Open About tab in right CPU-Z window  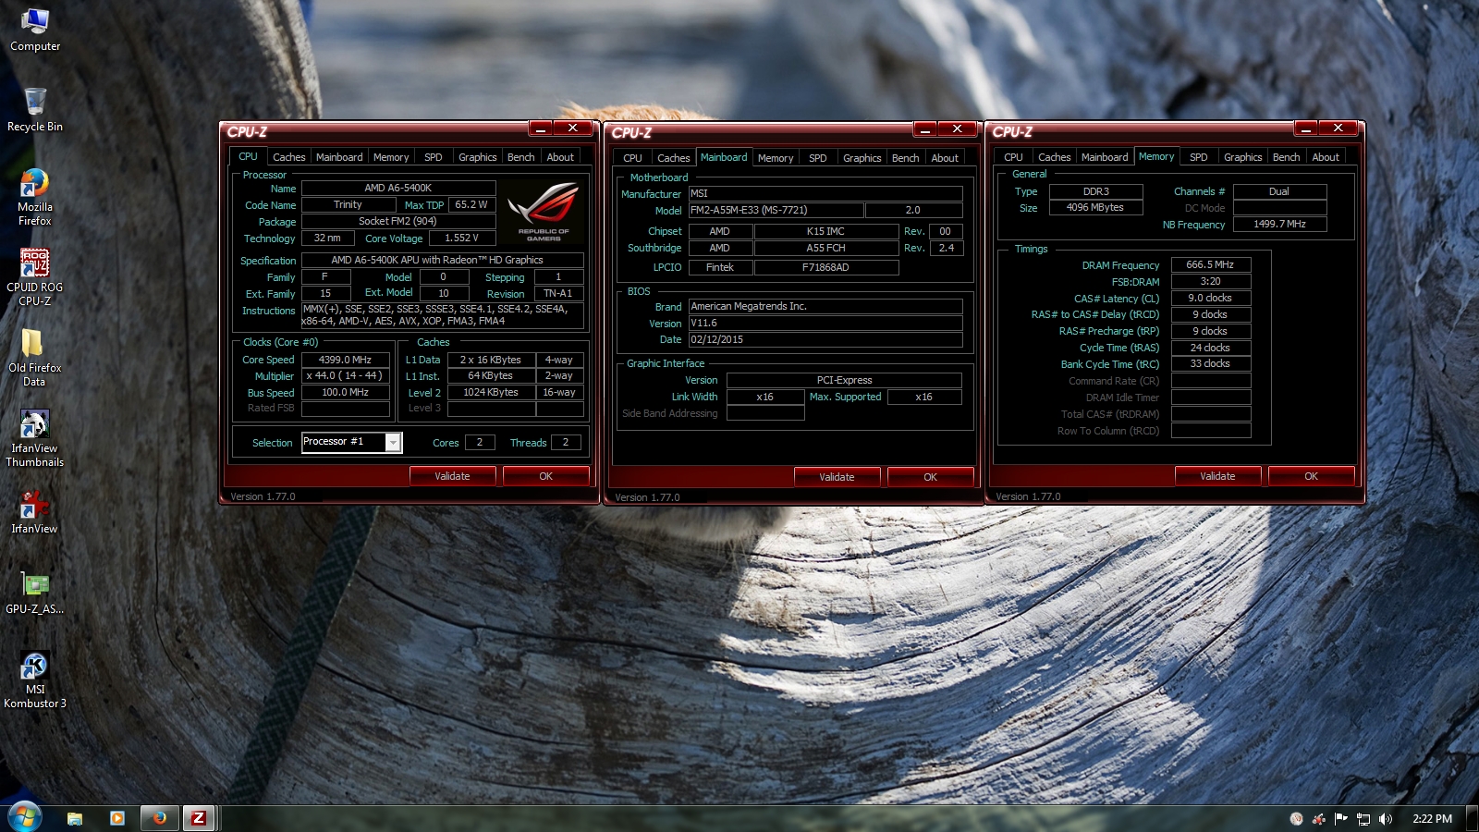[1326, 157]
